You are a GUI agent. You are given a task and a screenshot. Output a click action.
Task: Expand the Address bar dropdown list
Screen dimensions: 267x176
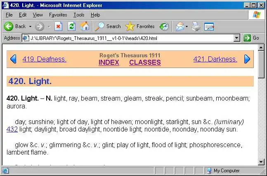[x=237, y=38]
